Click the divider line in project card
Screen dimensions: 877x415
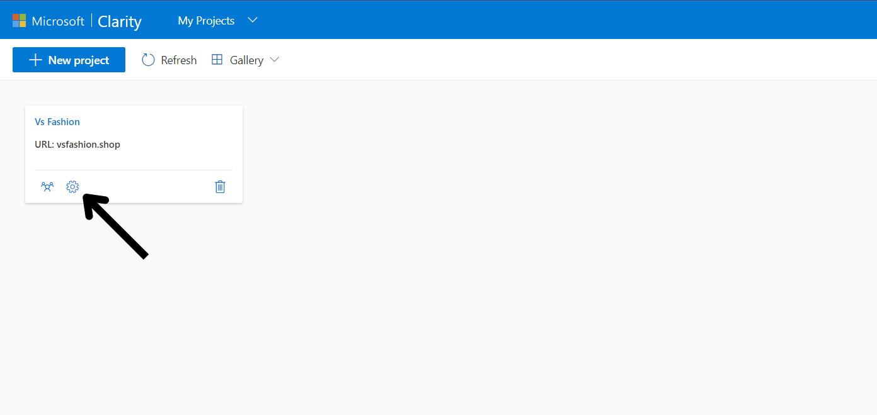134,170
